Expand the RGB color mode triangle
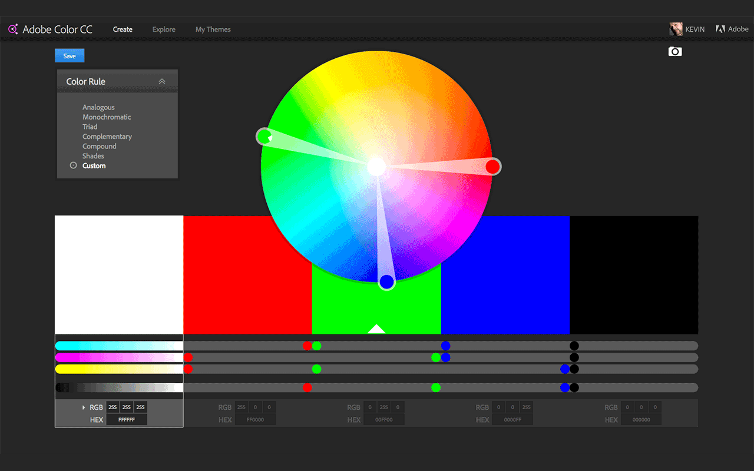754x471 pixels. click(x=84, y=407)
